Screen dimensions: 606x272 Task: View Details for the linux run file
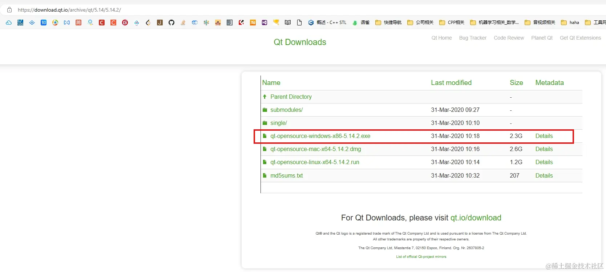tap(544, 162)
